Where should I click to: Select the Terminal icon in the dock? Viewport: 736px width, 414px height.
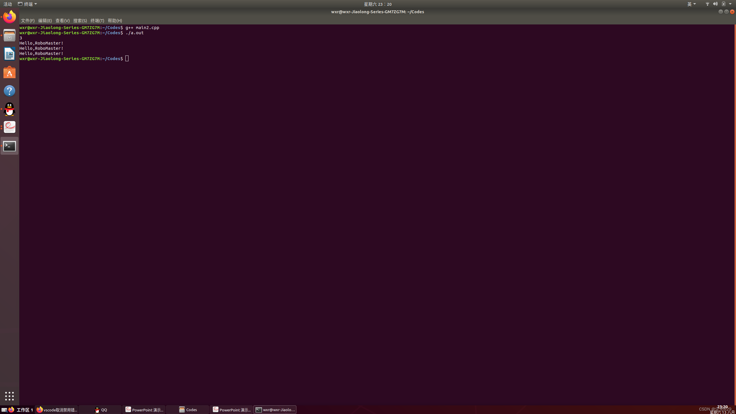click(x=9, y=146)
